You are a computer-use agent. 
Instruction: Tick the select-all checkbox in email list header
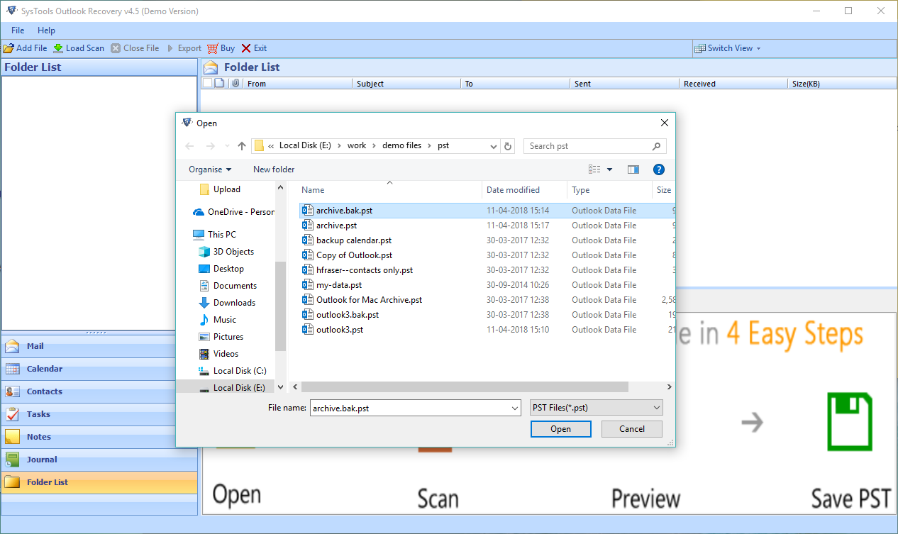[x=207, y=83]
